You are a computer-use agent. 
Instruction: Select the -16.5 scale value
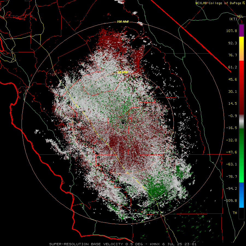pos(232,128)
